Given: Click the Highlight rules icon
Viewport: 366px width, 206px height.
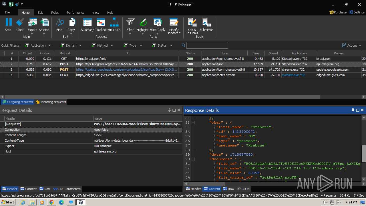Looking at the screenshot, I should tap(142, 22).
